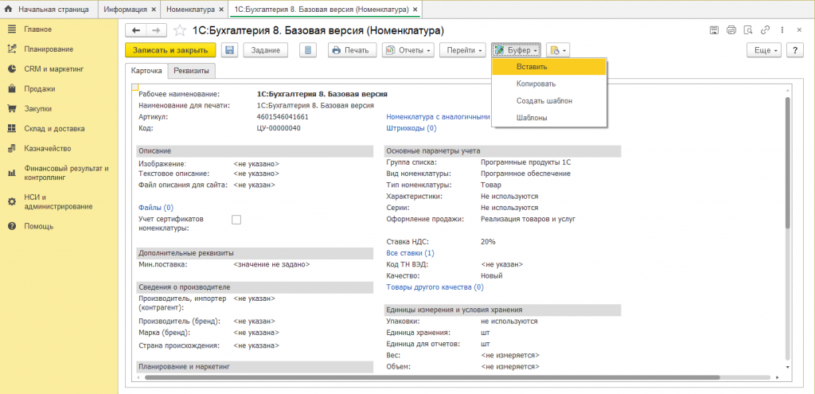Click the title bar preview magnifier icon
The width and height of the screenshot is (815, 394).
[x=748, y=30]
